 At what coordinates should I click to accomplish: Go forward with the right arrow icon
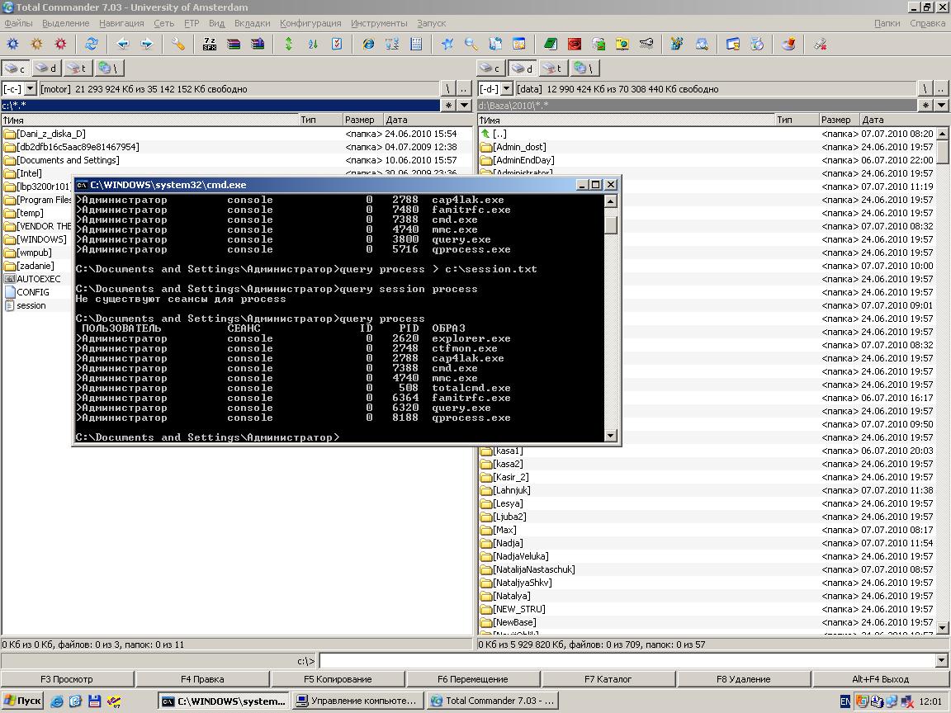(x=147, y=44)
